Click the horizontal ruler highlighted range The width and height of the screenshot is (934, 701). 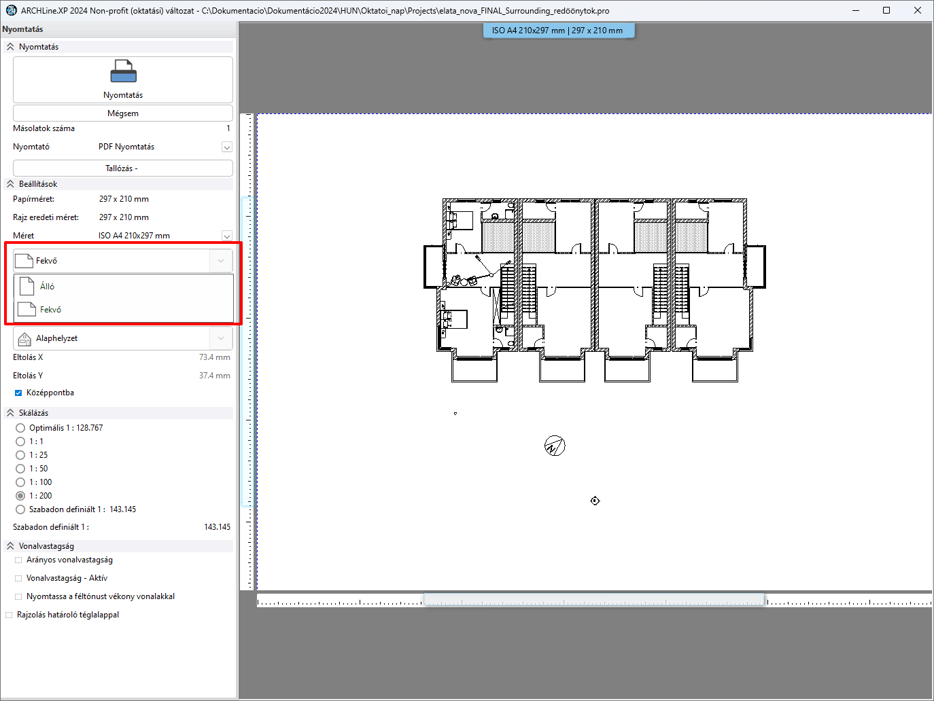tap(593, 600)
